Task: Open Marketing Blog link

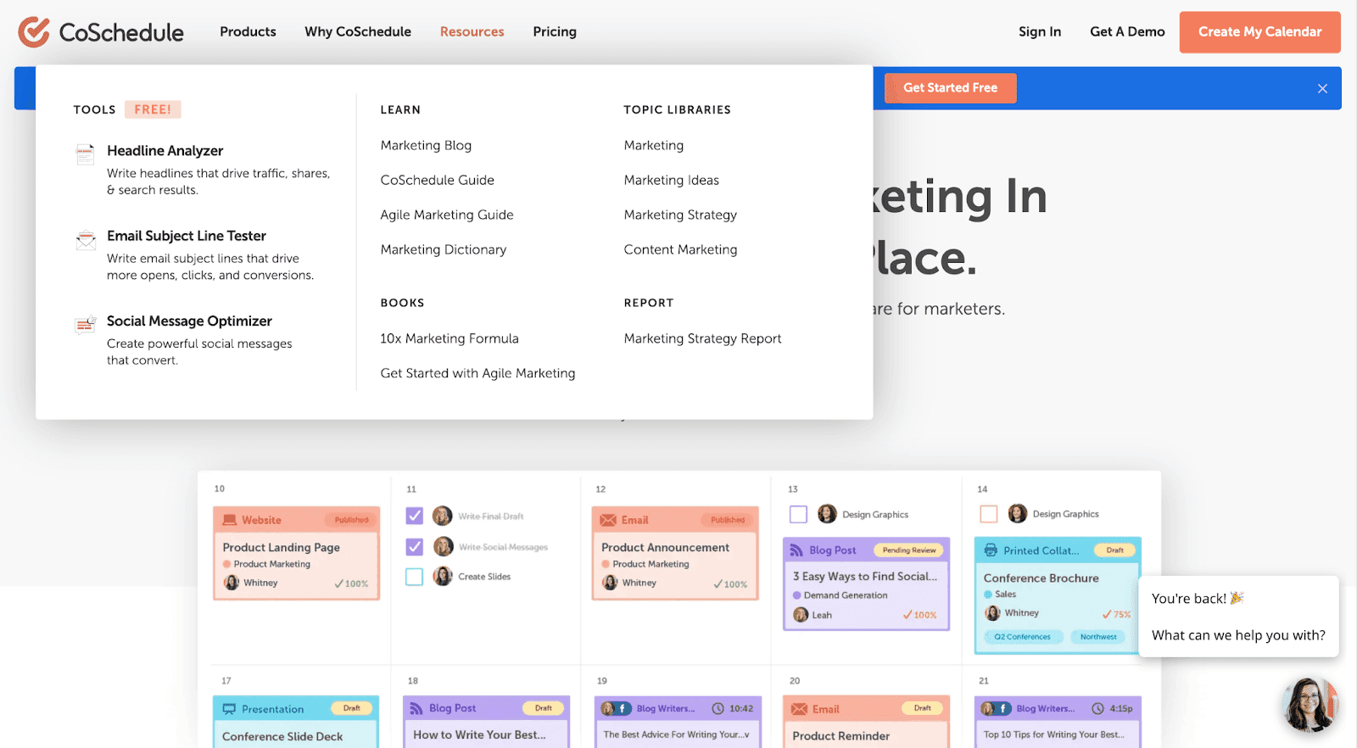Action: tap(426, 145)
